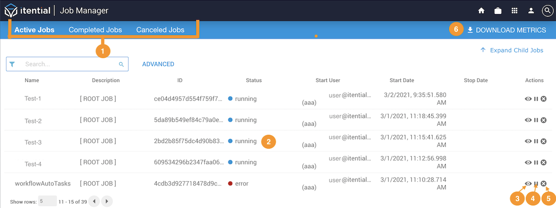Viewport: 556px width, 208px height.
Task: Cancel the Test-4 job
Action: pyautogui.click(x=543, y=162)
